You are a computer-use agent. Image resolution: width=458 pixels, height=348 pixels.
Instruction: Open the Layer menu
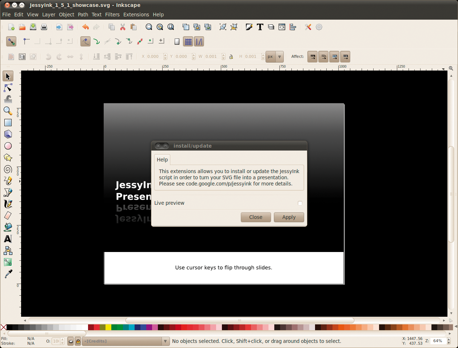(49, 15)
